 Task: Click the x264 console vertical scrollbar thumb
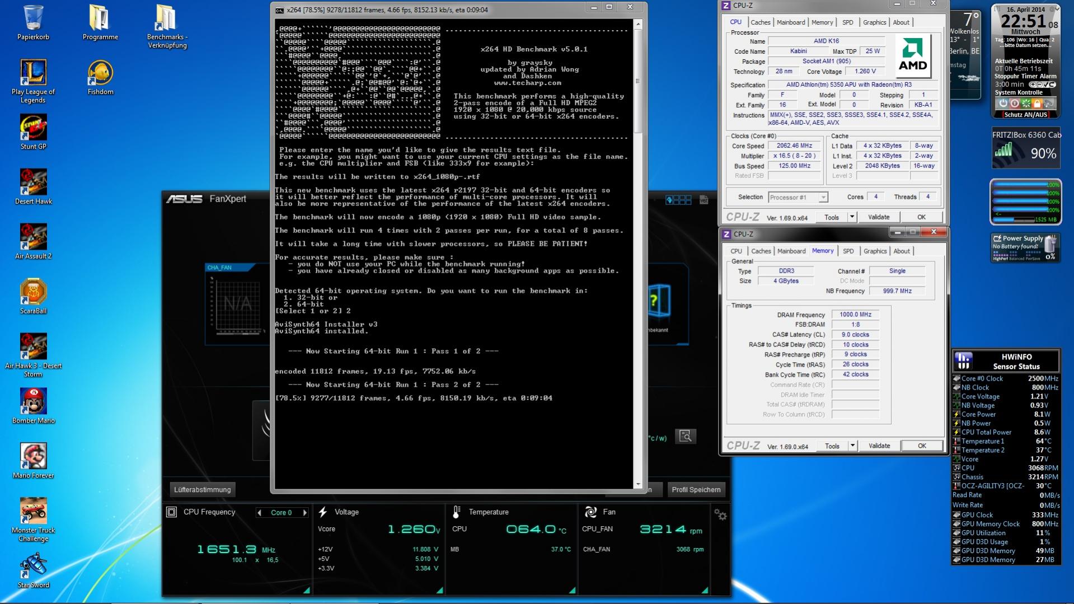[637, 81]
